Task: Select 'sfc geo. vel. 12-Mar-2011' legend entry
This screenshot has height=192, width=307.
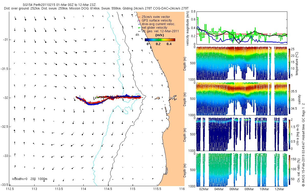Action: point(158,31)
